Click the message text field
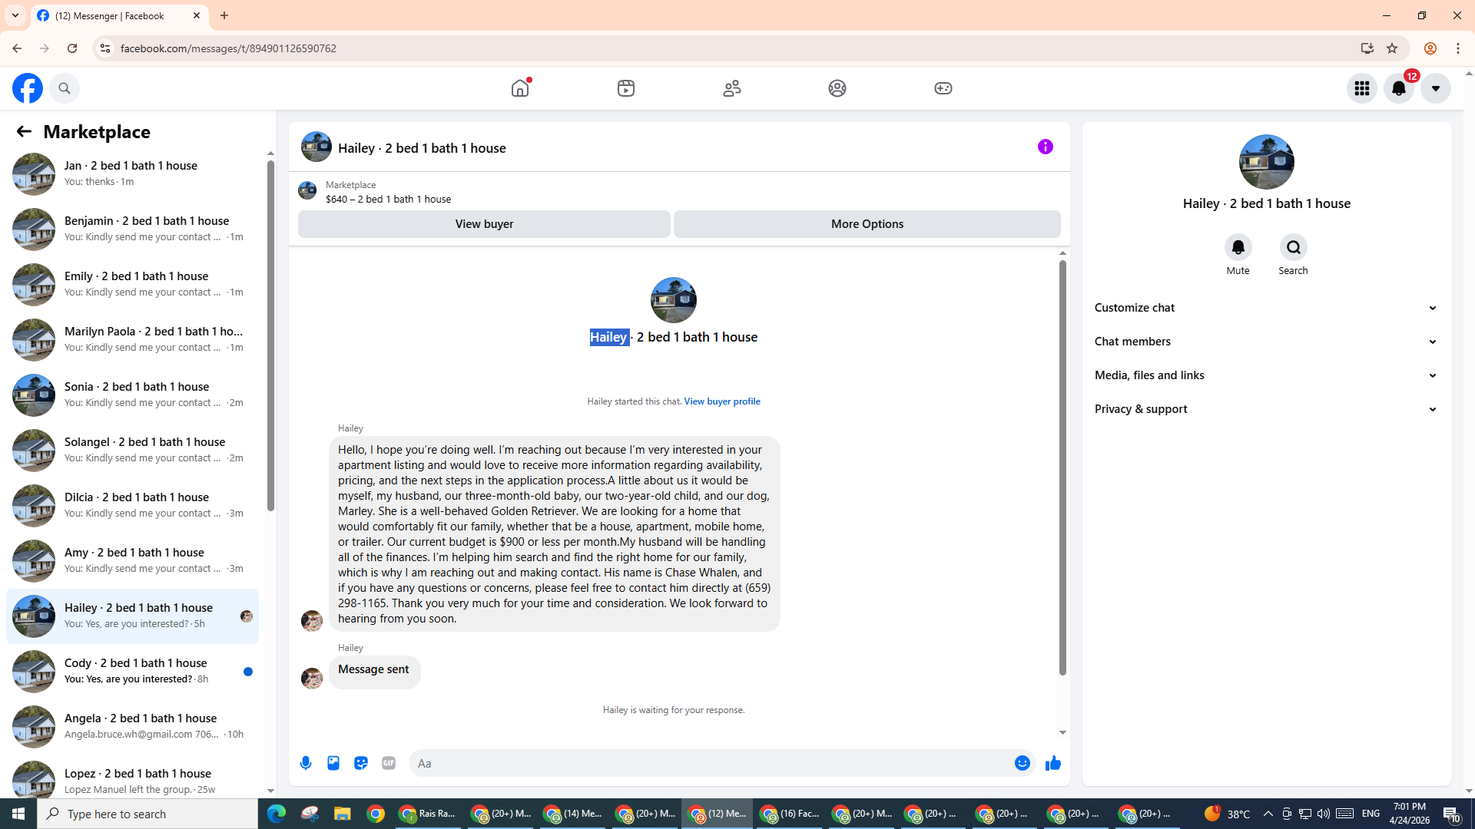Screen dimensions: 1475x829 pyautogui.click(x=711, y=763)
